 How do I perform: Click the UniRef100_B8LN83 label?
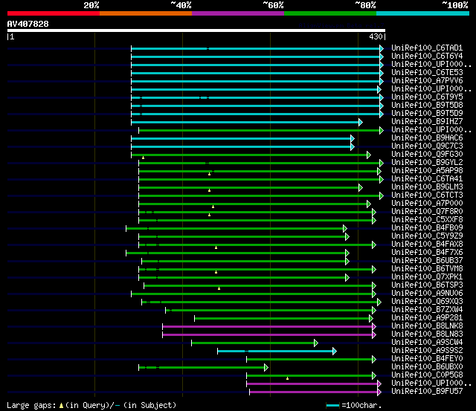pyautogui.click(x=427, y=334)
